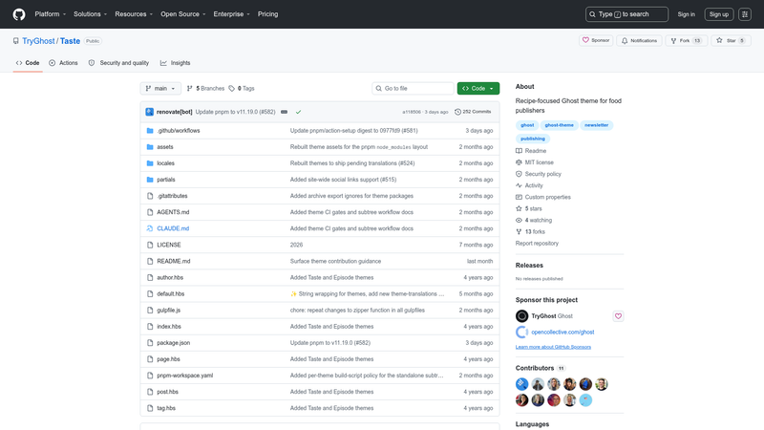Screen dimensions: 764x430
Task: Open the main branch selector dropdown
Action: pos(160,88)
